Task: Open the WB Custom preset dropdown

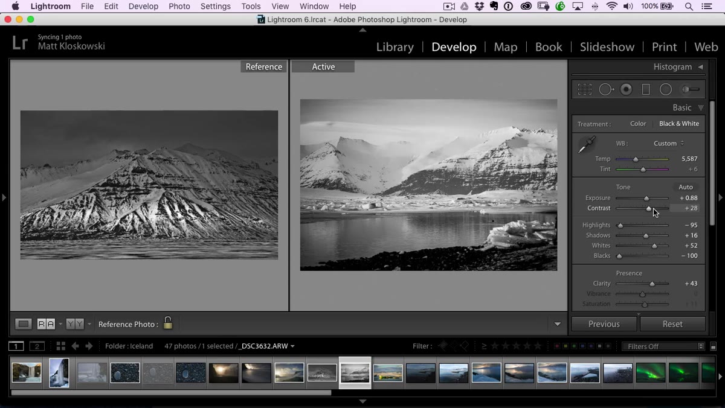Action: pyautogui.click(x=668, y=143)
